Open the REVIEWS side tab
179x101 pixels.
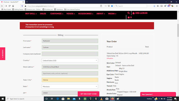(x=3, y=54)
